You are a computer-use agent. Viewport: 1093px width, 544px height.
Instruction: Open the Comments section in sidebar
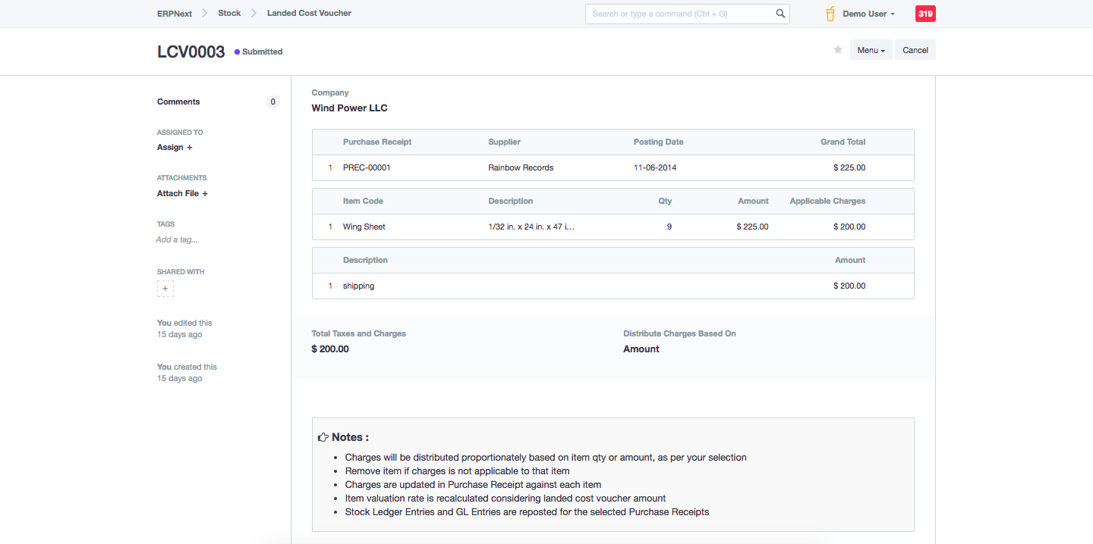[x=178, y=102]
